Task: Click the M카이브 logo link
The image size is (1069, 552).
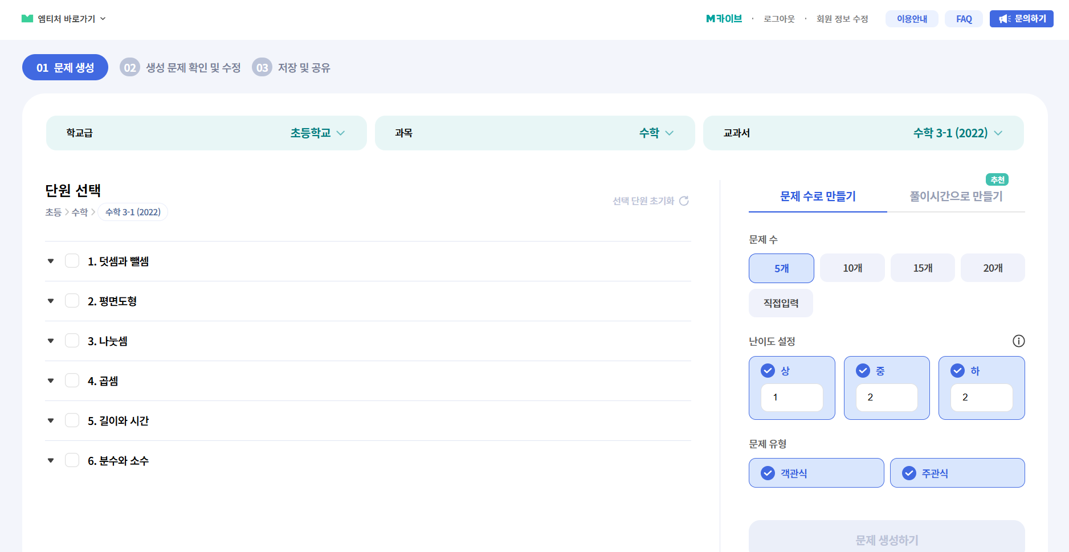Action: point(724,19)
